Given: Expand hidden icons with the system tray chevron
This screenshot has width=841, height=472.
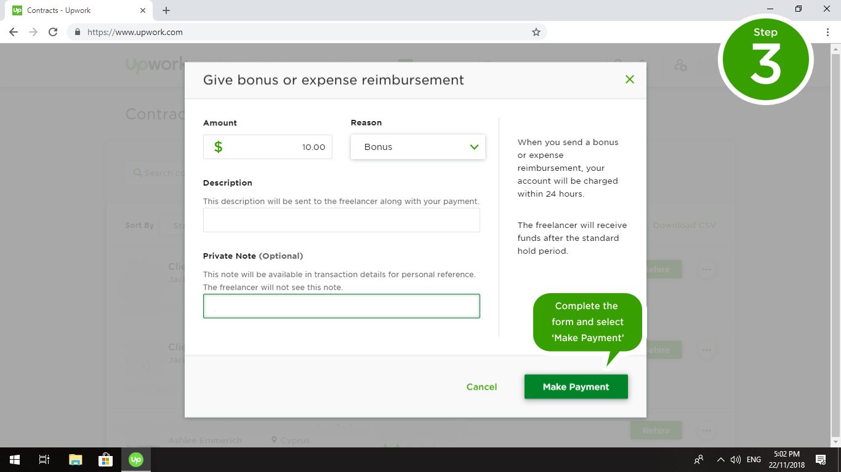Looking at the screenshot, I should [720, 459].
